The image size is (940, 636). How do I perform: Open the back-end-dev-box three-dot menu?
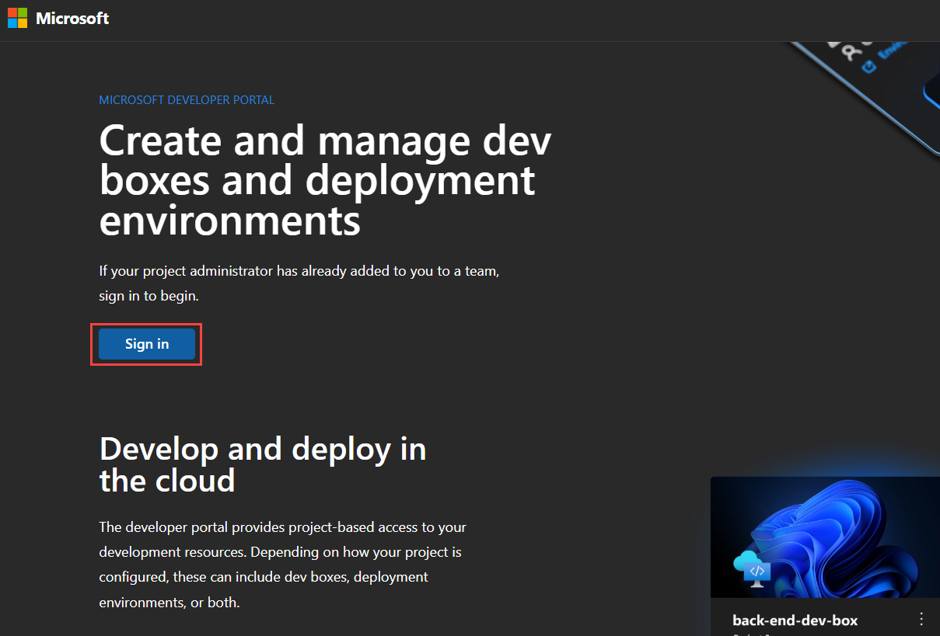[x=921, y=619]
